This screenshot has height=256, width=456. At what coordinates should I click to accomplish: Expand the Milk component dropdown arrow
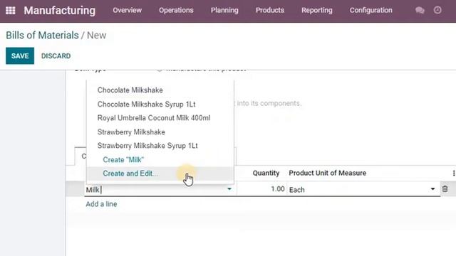click(x=229, y=189)
